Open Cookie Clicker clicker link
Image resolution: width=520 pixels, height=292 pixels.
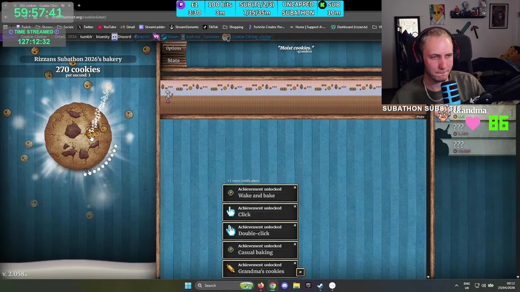pos(247,37)
